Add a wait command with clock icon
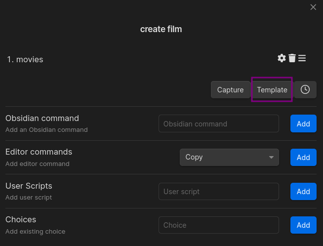 point(305,89)
